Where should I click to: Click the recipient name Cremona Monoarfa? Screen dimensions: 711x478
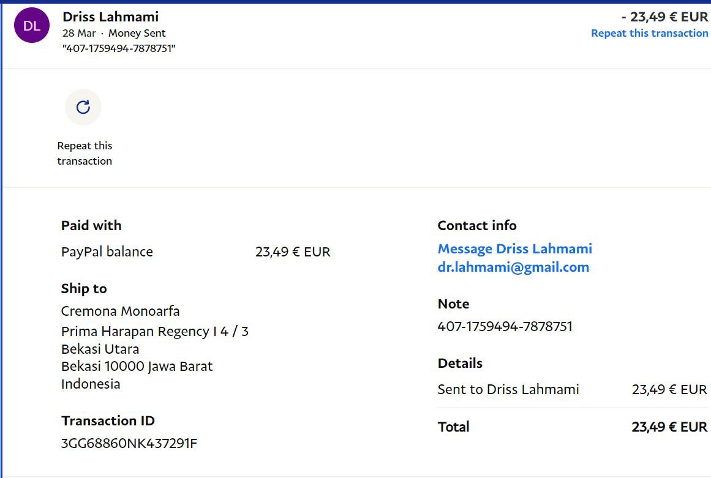click(x=121, y=311)
